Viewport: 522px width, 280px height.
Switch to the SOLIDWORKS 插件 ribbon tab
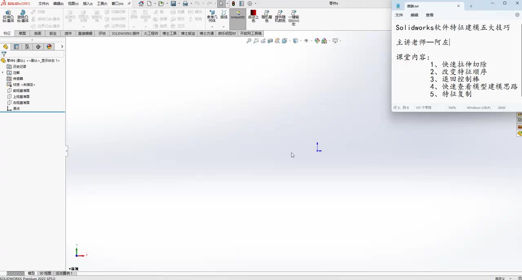(x=126, y=33)
